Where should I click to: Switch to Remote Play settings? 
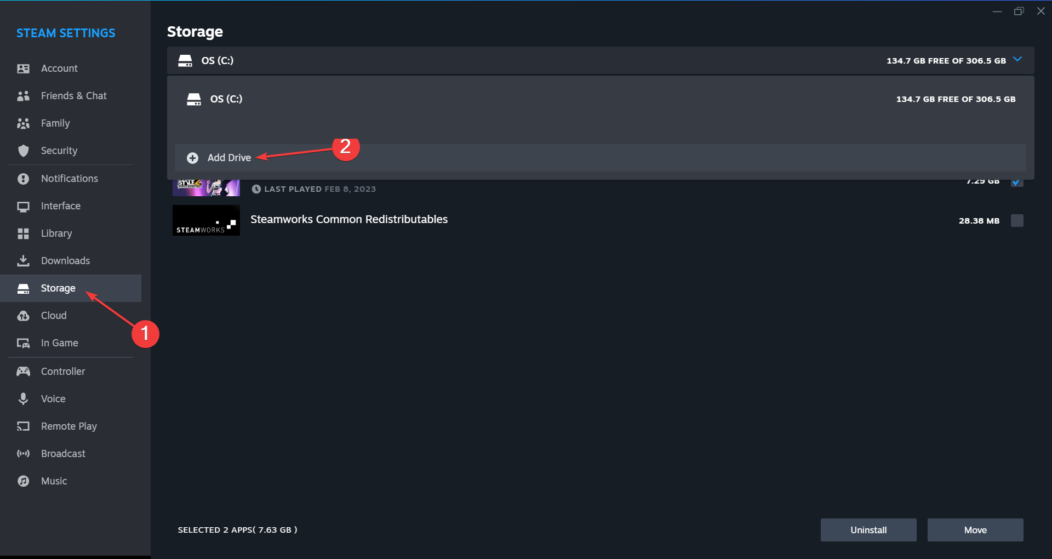[71, 426]
